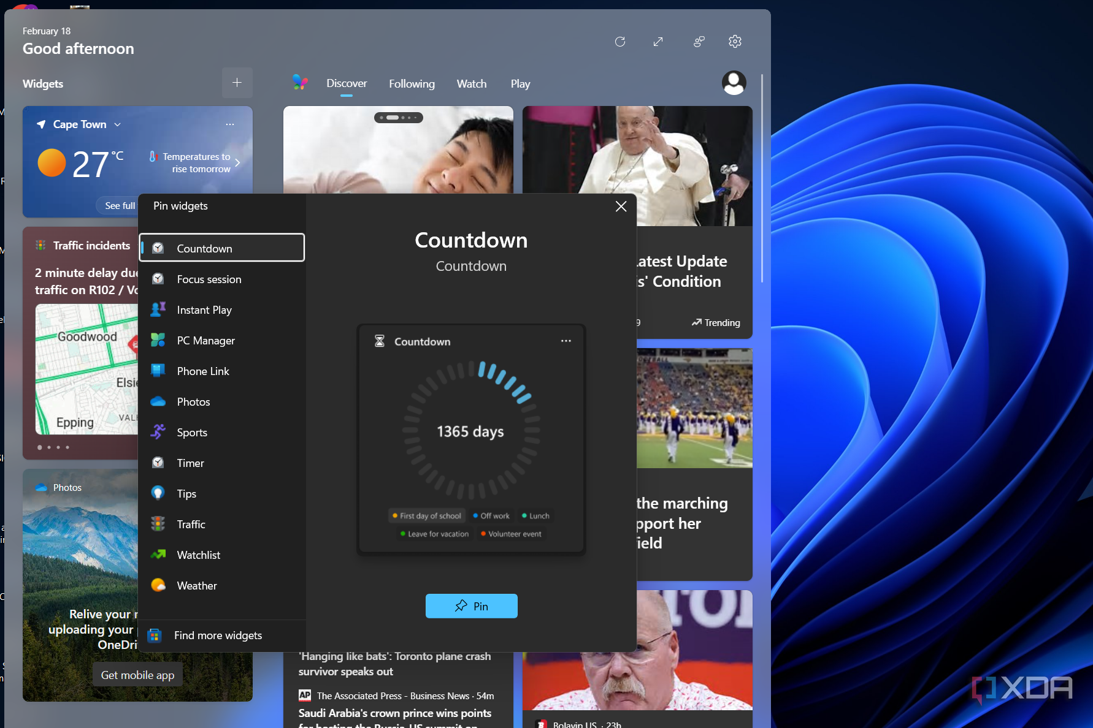Open Saudi Arabia's crown prince article

click(x=394, y=718)
